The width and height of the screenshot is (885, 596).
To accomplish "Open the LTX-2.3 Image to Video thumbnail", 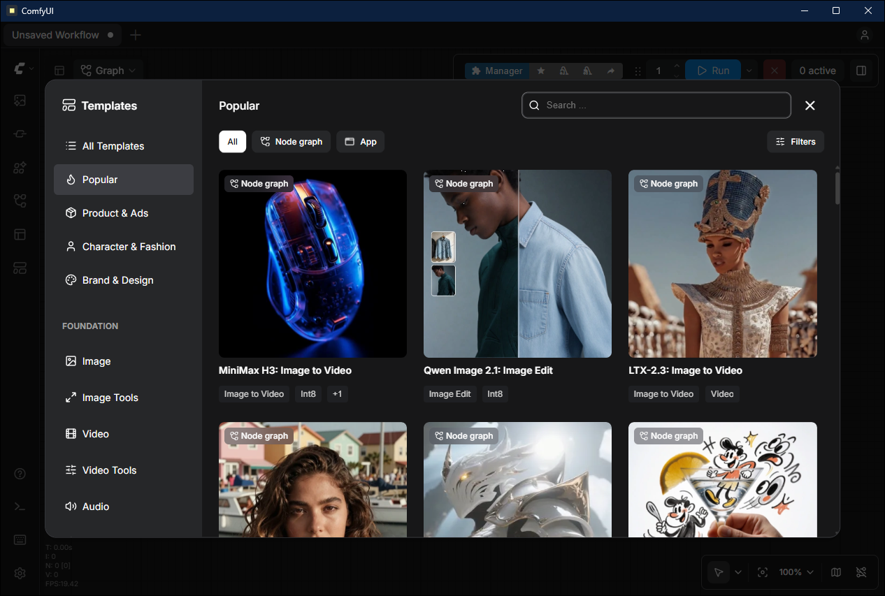I will pyautogui.click(x=723, y=264).
